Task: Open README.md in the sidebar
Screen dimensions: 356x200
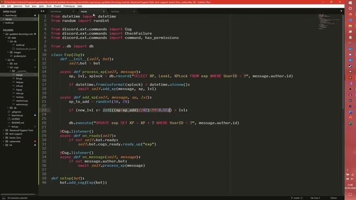Action: 18,123
